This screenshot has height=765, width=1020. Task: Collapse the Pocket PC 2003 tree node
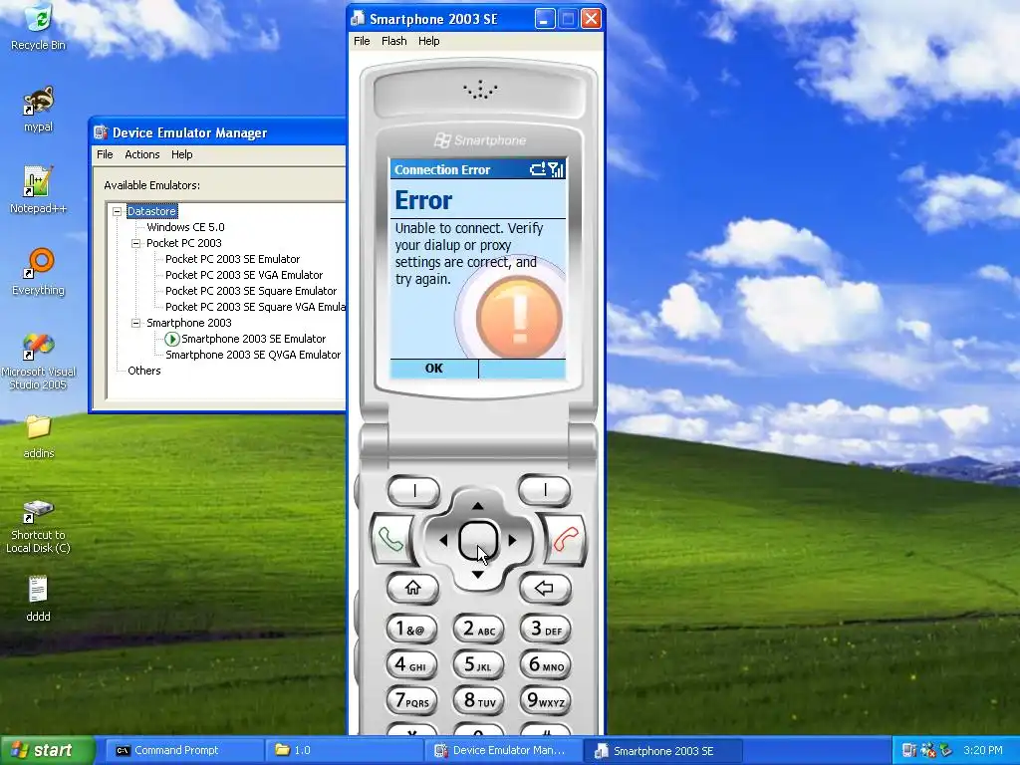point(135,243)
